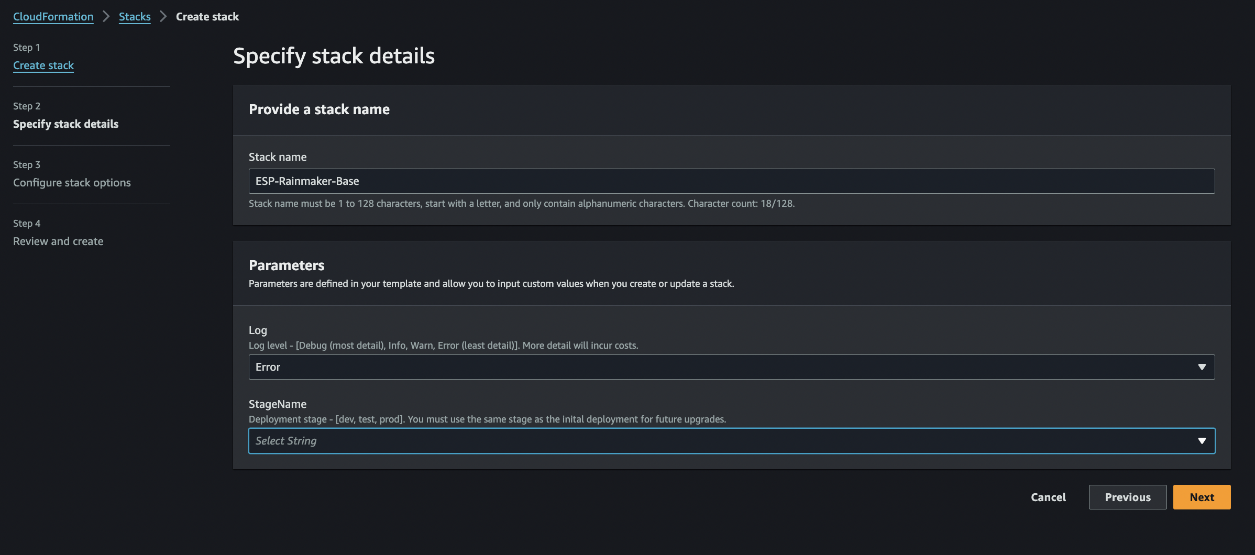Click the chevron between CloudFormation and Stacks

[x=106, y=17]
